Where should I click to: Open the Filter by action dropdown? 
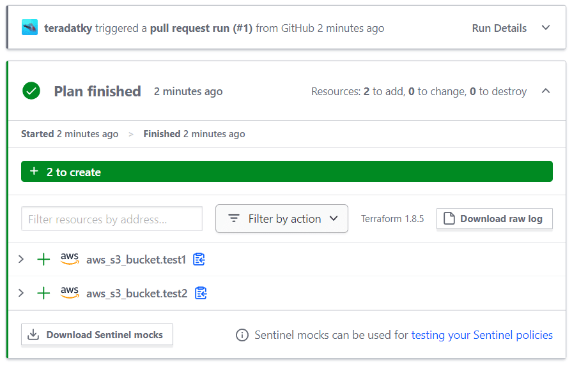point(282,219)
